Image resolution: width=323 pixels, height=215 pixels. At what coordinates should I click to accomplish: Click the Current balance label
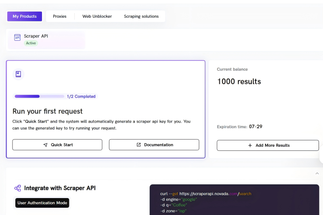coord(232,69)
